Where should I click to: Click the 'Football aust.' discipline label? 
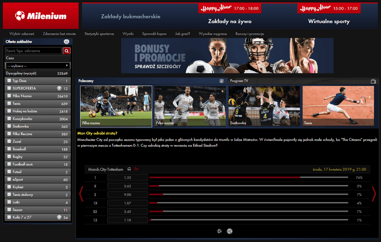tap(23, 164)
